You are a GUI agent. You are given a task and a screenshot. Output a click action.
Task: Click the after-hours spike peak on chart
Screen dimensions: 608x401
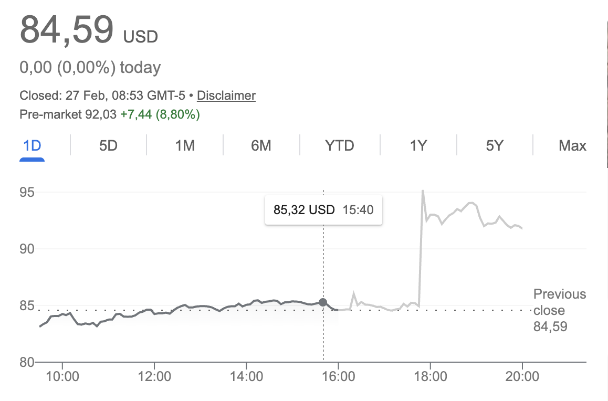pos(423,191)
